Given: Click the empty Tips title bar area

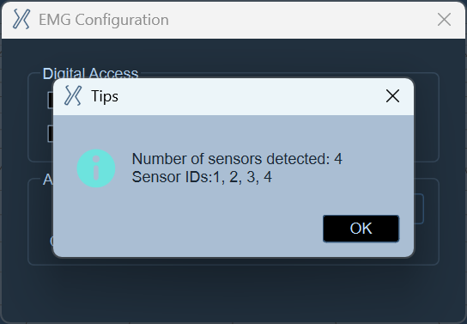Looking at the screenshot, I should tap(250, 96).
